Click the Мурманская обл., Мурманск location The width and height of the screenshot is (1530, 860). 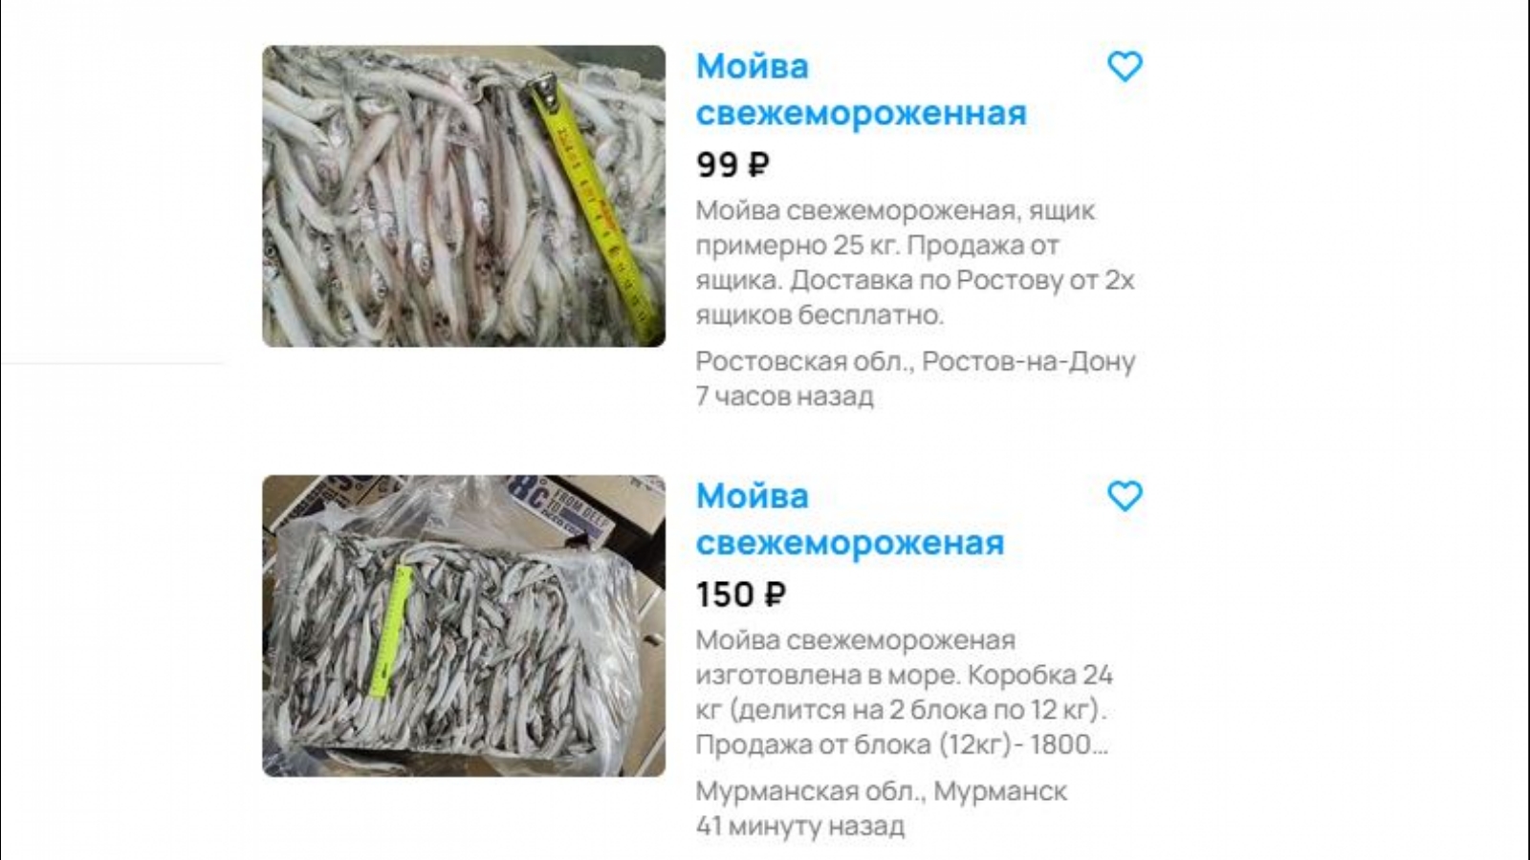[x=881, y=791]
